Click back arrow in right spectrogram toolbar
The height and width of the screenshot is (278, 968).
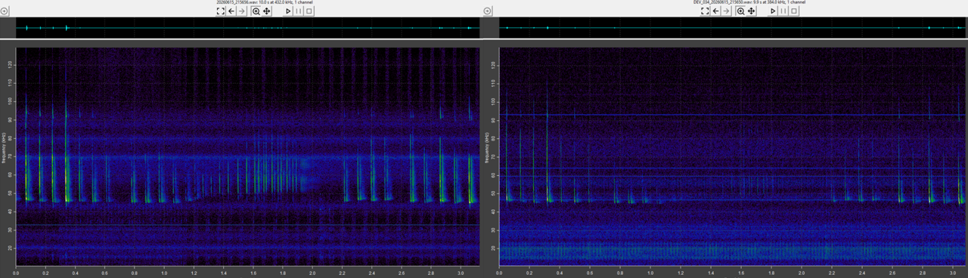point(715,11)
